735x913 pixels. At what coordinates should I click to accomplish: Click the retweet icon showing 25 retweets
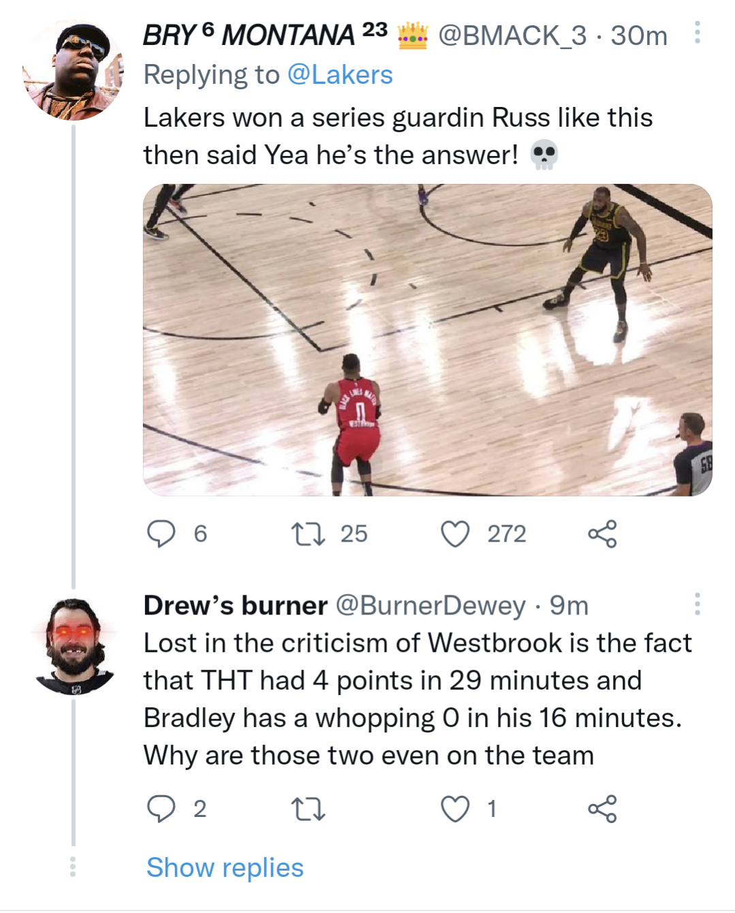click(309, 534)
